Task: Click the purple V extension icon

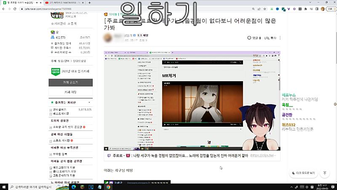Action: click(x=289, y=9)
